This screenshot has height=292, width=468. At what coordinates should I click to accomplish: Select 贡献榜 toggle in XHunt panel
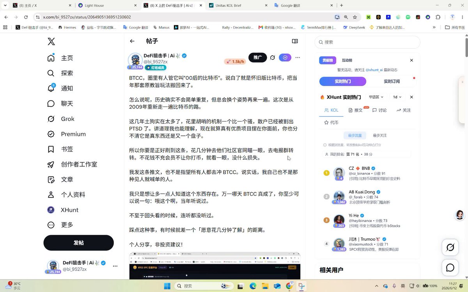[x=327, y=60]
